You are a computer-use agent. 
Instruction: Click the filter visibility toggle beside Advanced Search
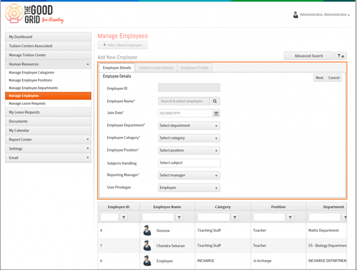tap(340, 56)
